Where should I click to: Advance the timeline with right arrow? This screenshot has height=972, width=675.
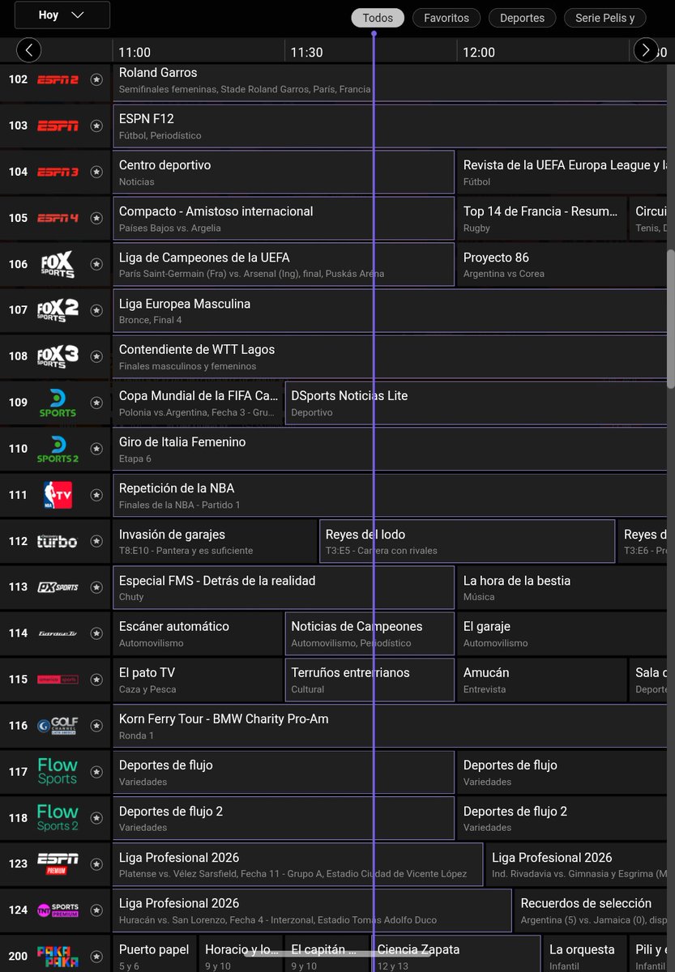[x=646, y=50]
